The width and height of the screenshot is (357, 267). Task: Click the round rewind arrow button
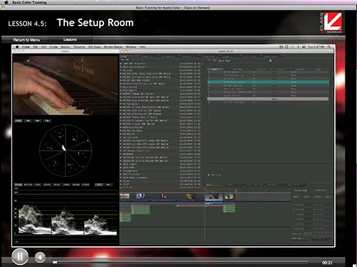tap(40, 257)
